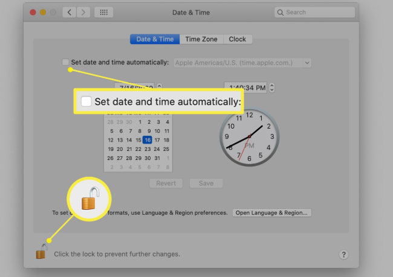This screenshot has height=277, width=393.
Task: Select day 18 in the calendar
Action: 166,140
